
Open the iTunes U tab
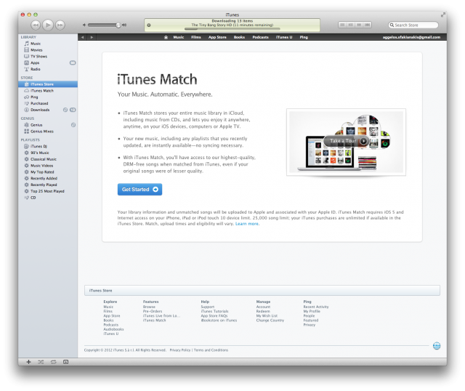[x=284, y=37]
